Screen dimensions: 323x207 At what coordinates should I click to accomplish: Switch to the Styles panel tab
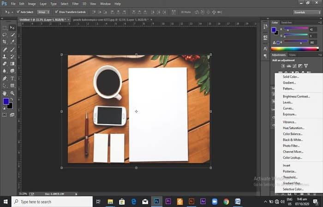click(x=292, y=55)
